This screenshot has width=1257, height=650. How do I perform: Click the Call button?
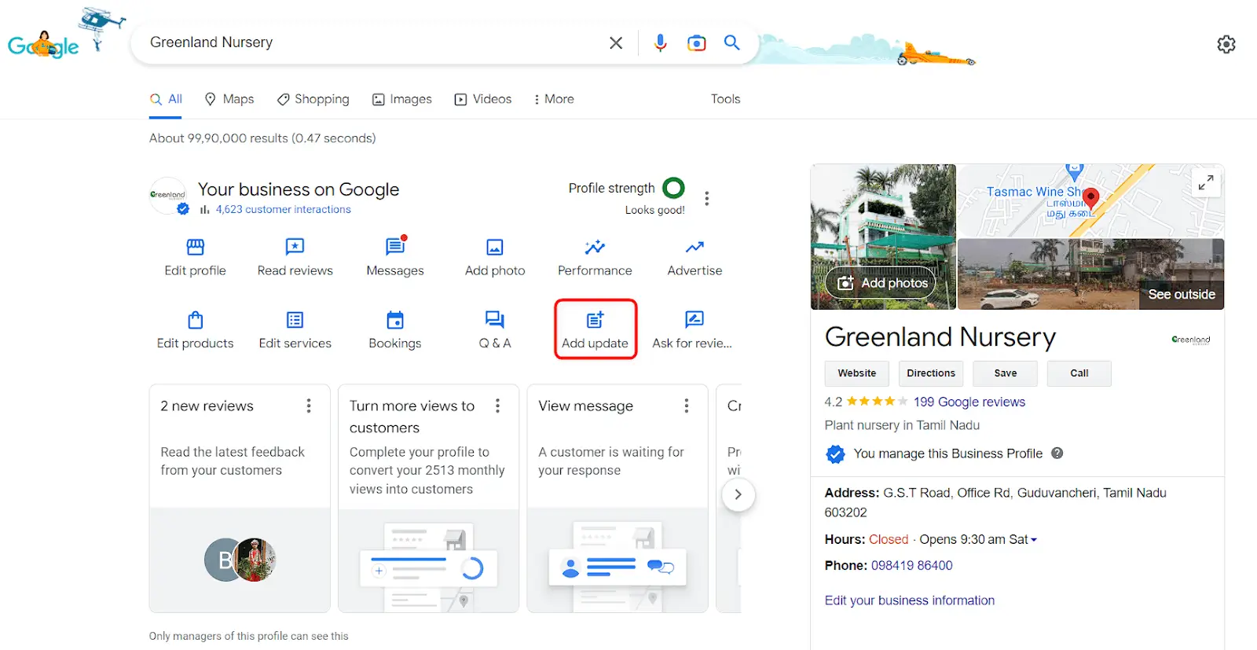coord(1079,373)
